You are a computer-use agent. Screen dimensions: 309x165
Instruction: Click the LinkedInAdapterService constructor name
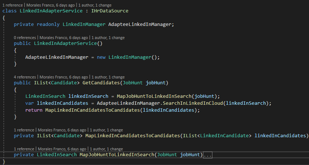[x=66, y=43]
